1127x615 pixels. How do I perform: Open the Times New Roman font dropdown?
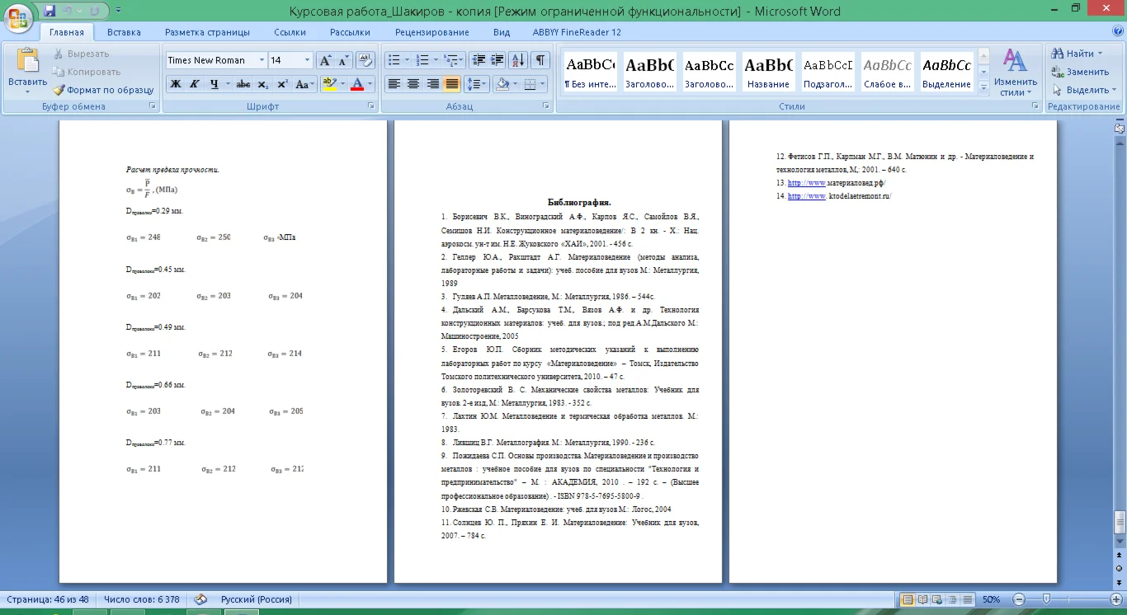[x=262, y=60]
